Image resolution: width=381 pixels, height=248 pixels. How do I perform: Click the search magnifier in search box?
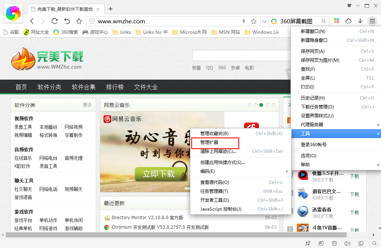tap(323, 21)
